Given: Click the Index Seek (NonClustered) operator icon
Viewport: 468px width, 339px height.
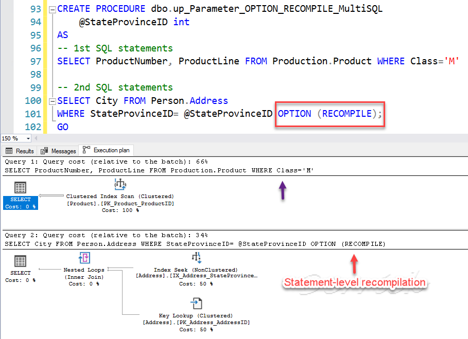Looking at the screenshot, I should point(196,257).
